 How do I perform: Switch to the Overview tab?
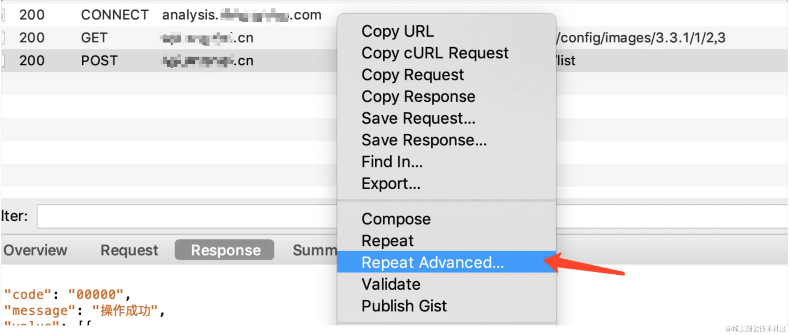(35, 250)
